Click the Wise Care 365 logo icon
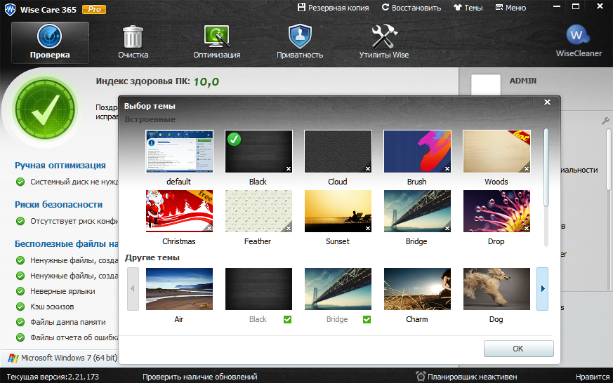The image size is (613, 383). pos(10,9)
